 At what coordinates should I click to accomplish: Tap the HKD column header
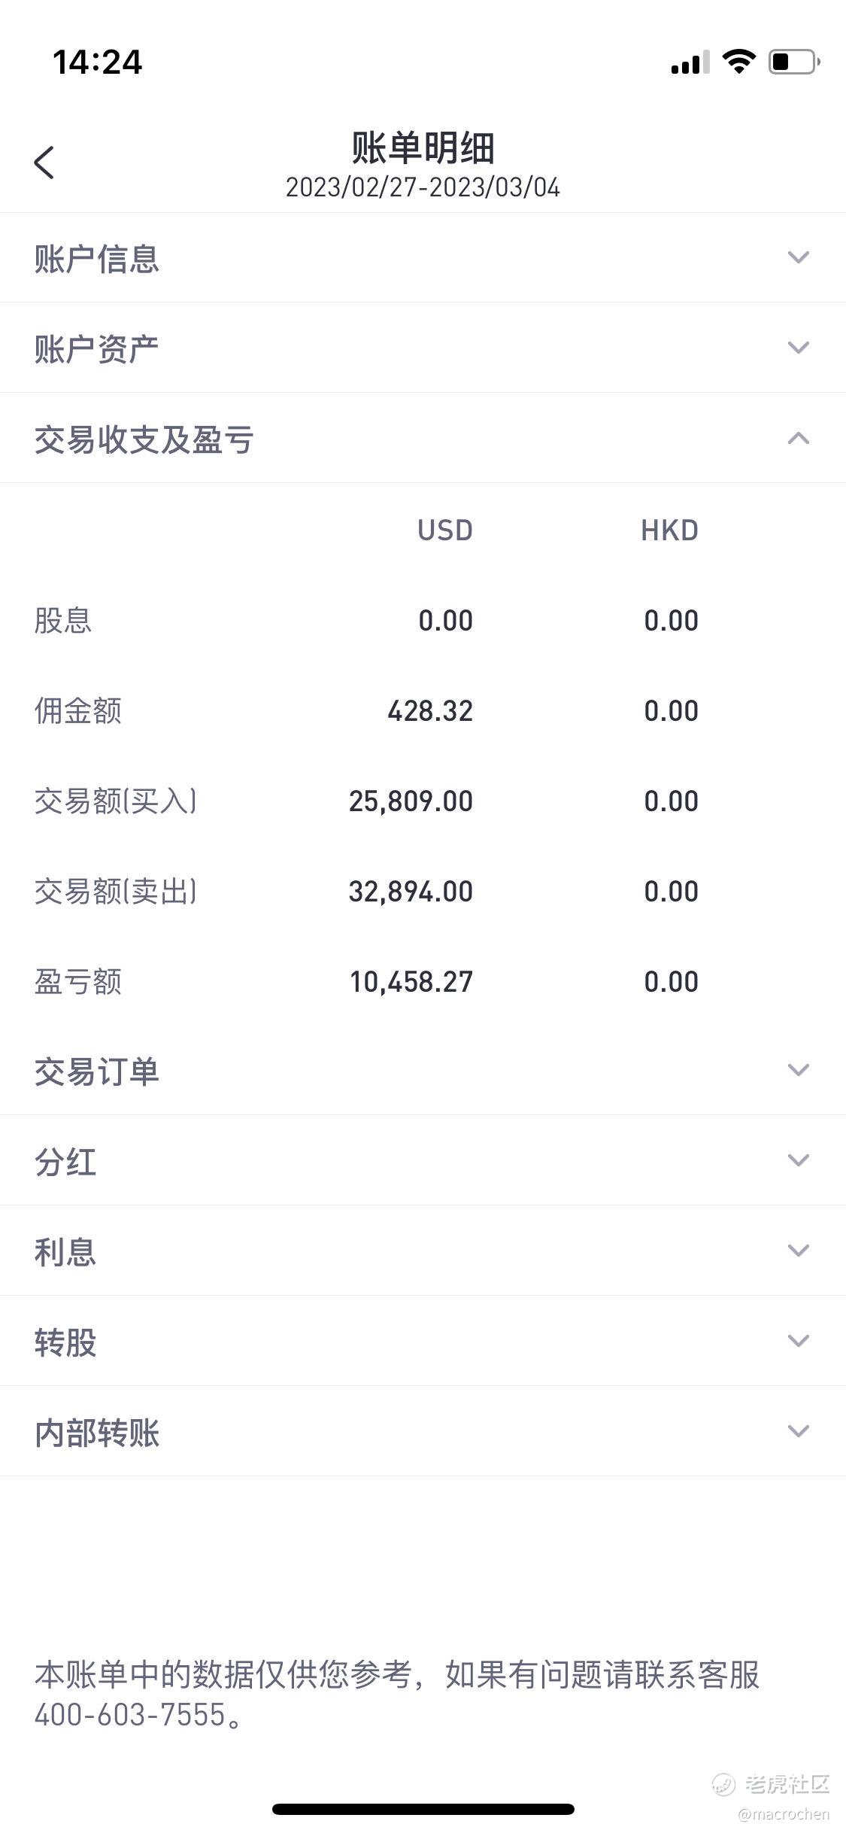click(669, 530)
